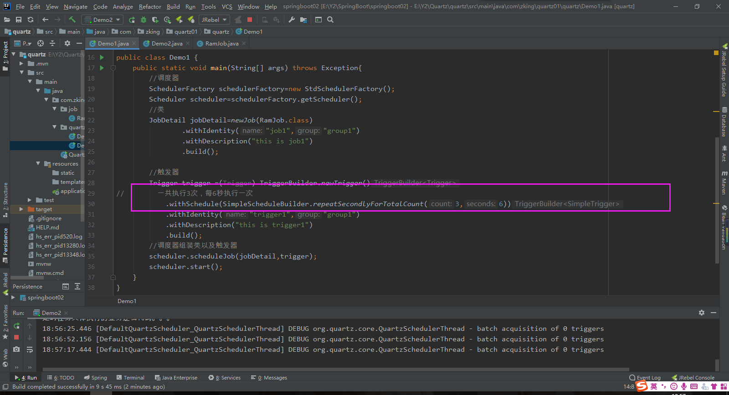Click quartz01 in the navigation breadcrumb
Viewport: 729px width, 395px height.
coord(182,32)
